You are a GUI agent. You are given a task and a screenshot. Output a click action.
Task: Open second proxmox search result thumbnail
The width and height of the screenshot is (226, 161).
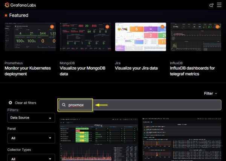click(x=182, y=139)
